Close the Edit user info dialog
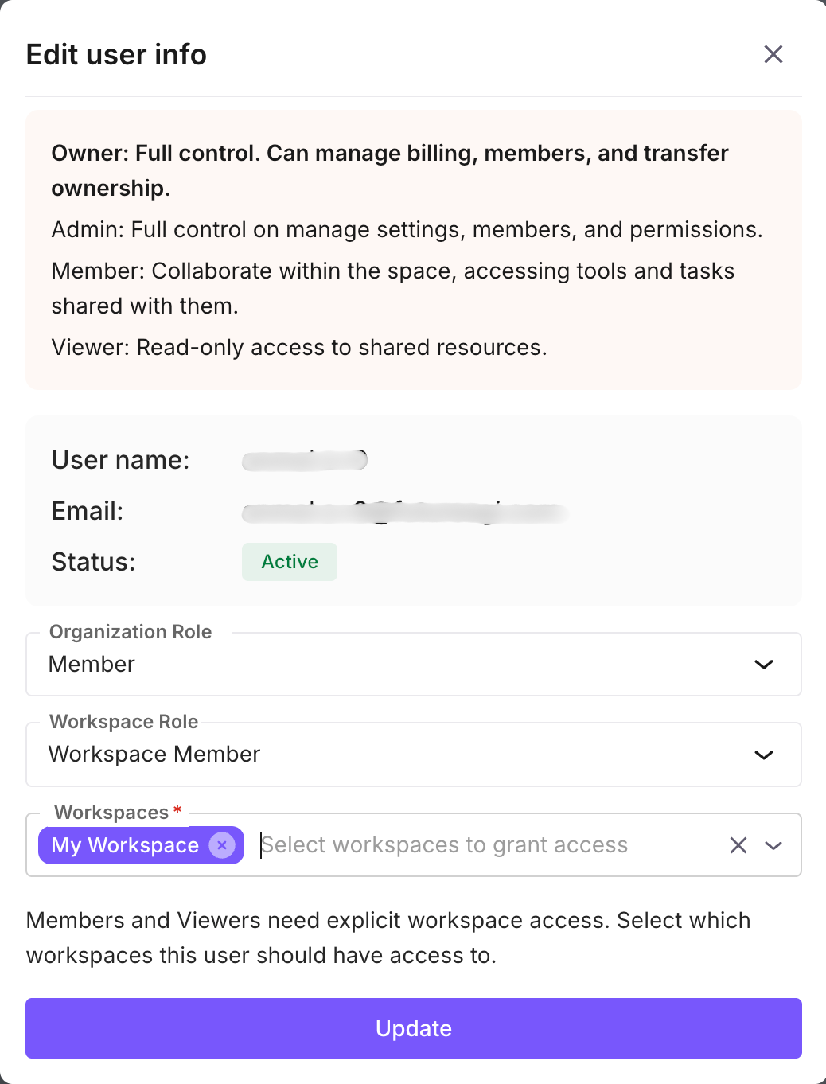The image size is (826, 1084). pyautogui.click(x=773, y=54)
